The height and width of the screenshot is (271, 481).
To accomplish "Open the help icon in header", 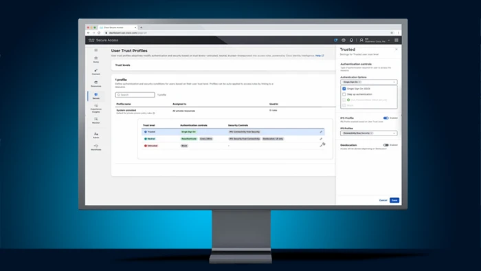I will (344, 40).
